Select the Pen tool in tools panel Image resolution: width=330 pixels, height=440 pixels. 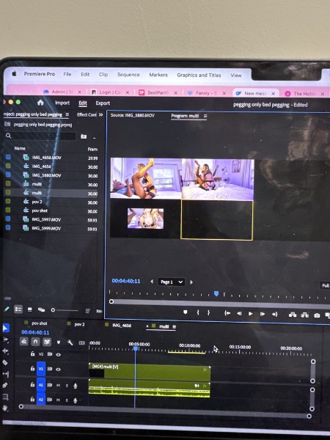pos(5,385)
